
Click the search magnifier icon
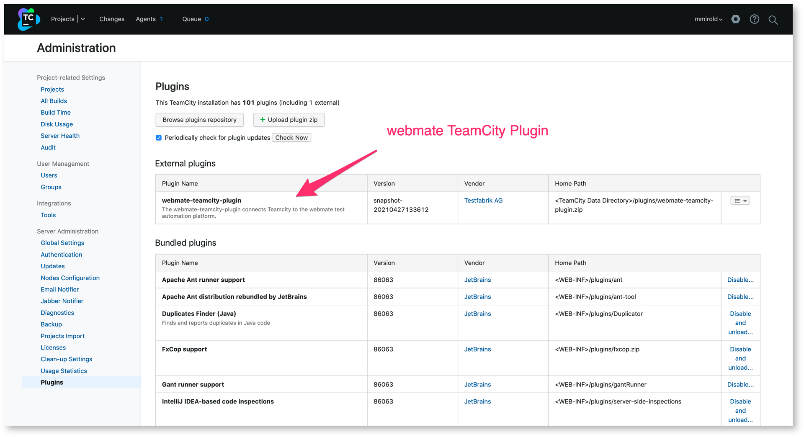[x=773, y=20]
